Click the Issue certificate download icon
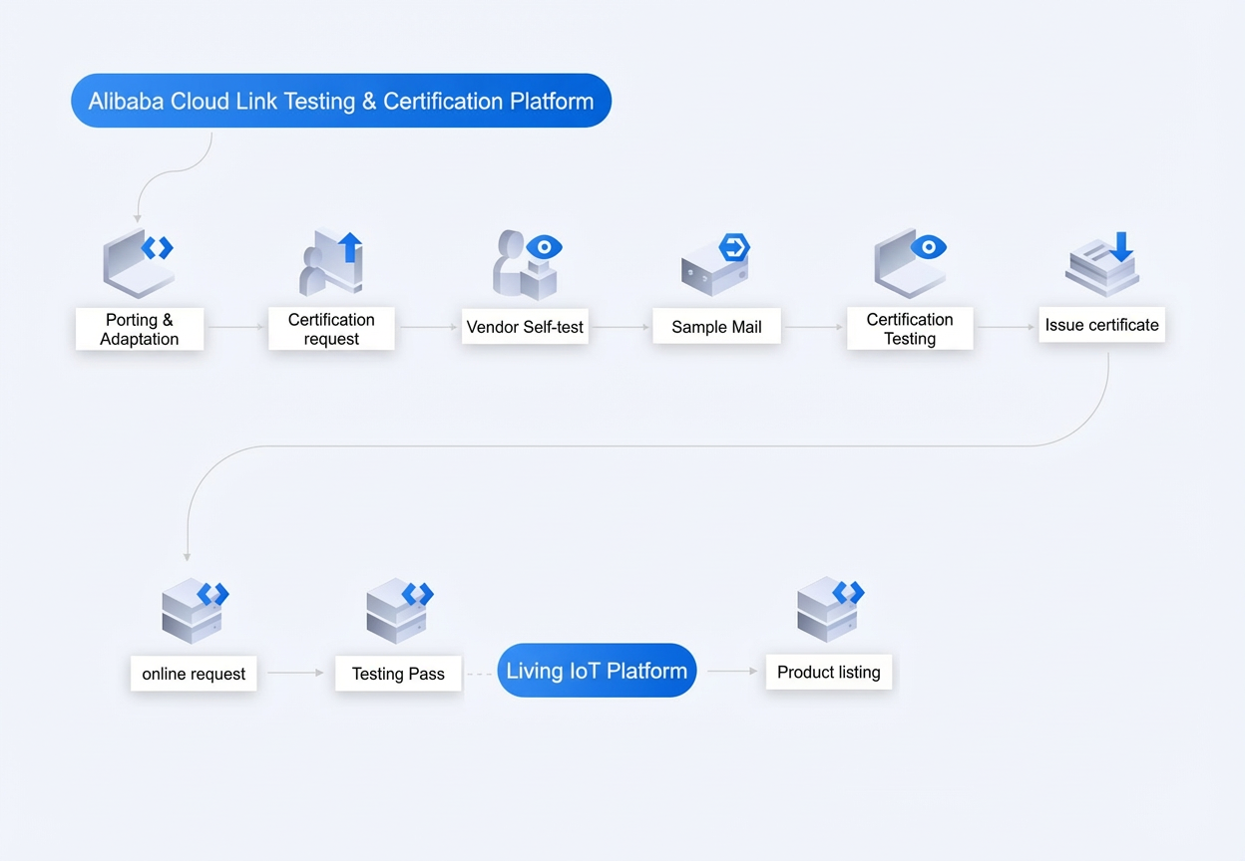1245x861 pixels. point(1102,264)
